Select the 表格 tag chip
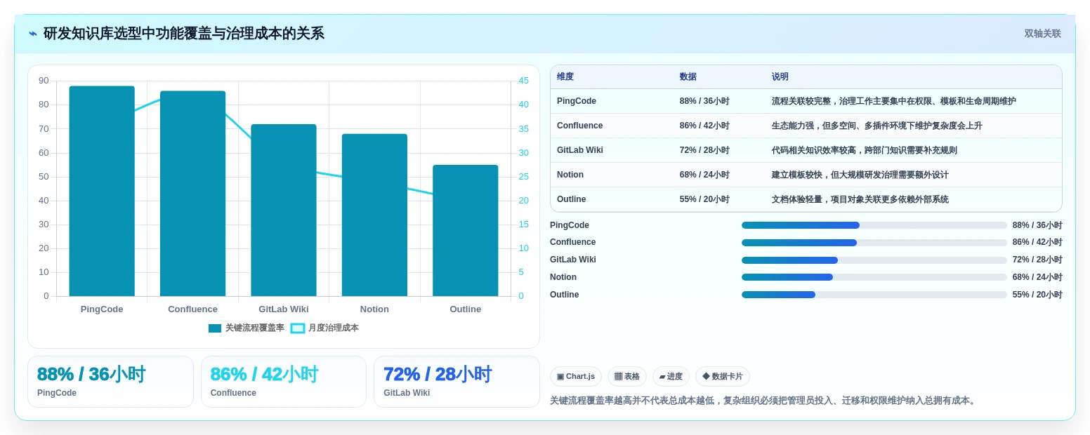The width and height of the screenshot is (1090, 435). (627, 376)
